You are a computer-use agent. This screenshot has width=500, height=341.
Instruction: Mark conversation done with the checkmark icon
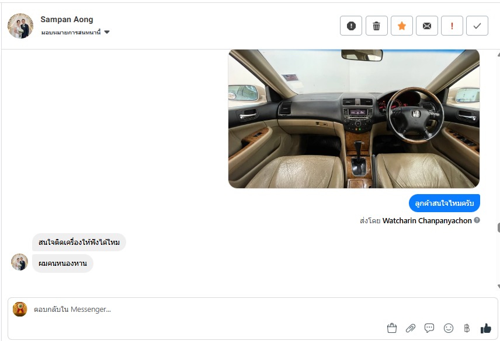point(477,26)
